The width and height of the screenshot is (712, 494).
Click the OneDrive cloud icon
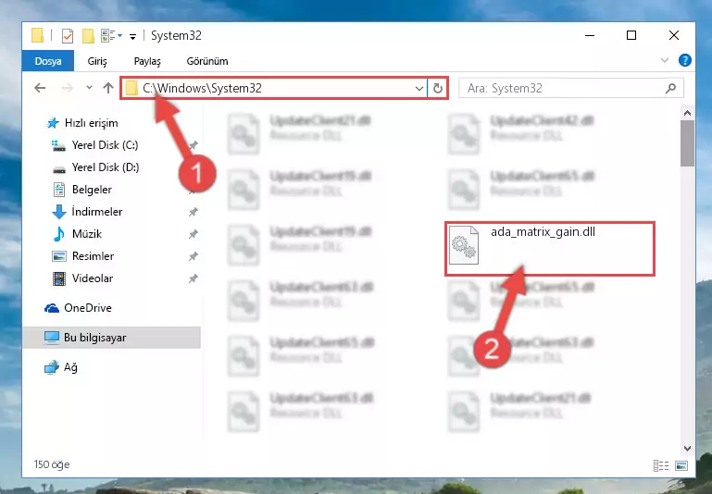point(52,308)
